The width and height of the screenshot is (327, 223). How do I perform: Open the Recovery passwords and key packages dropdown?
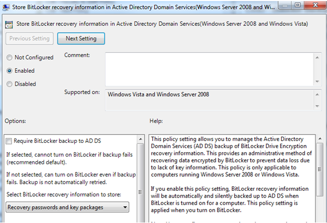(x=67, y=207)
